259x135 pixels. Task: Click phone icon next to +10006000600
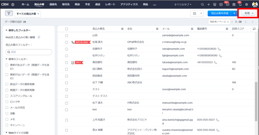pyautogui.click(x=219, y=49)
